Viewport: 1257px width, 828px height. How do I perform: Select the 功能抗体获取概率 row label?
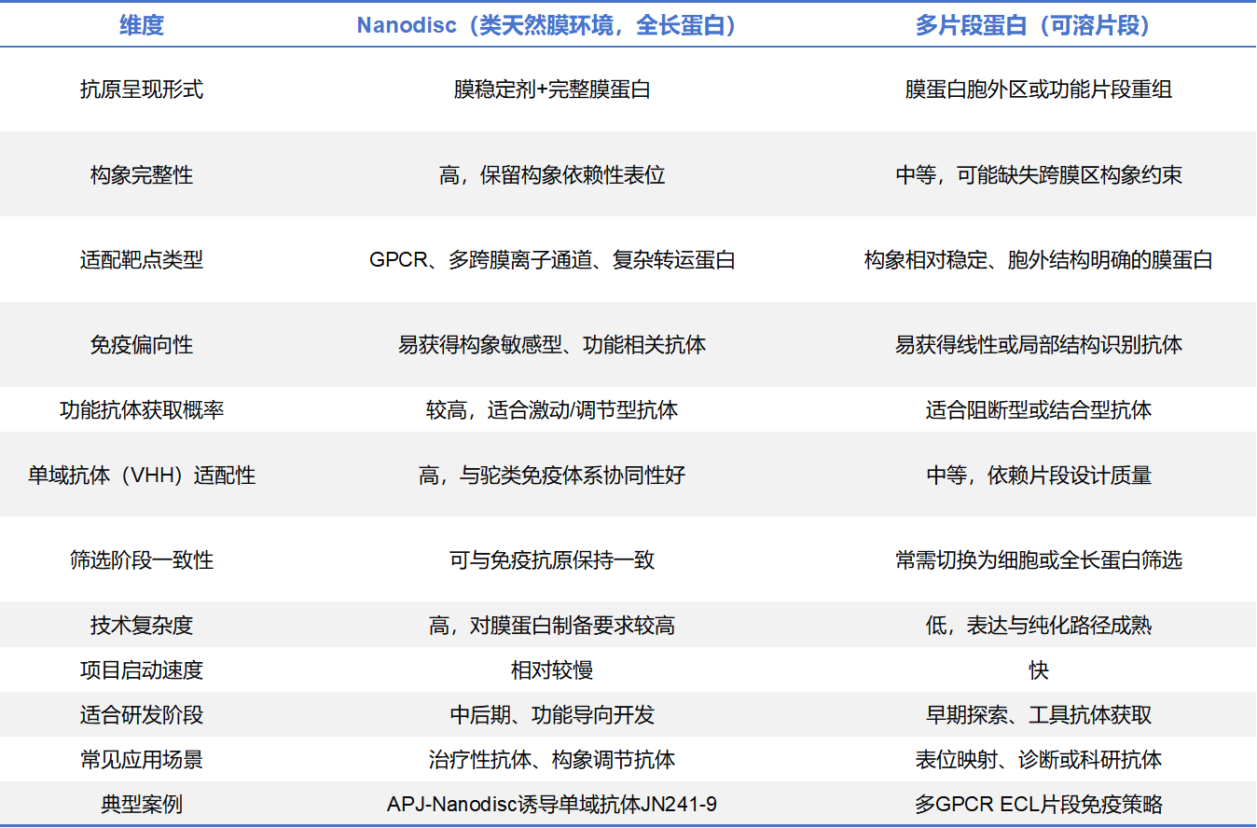[142, 409]
